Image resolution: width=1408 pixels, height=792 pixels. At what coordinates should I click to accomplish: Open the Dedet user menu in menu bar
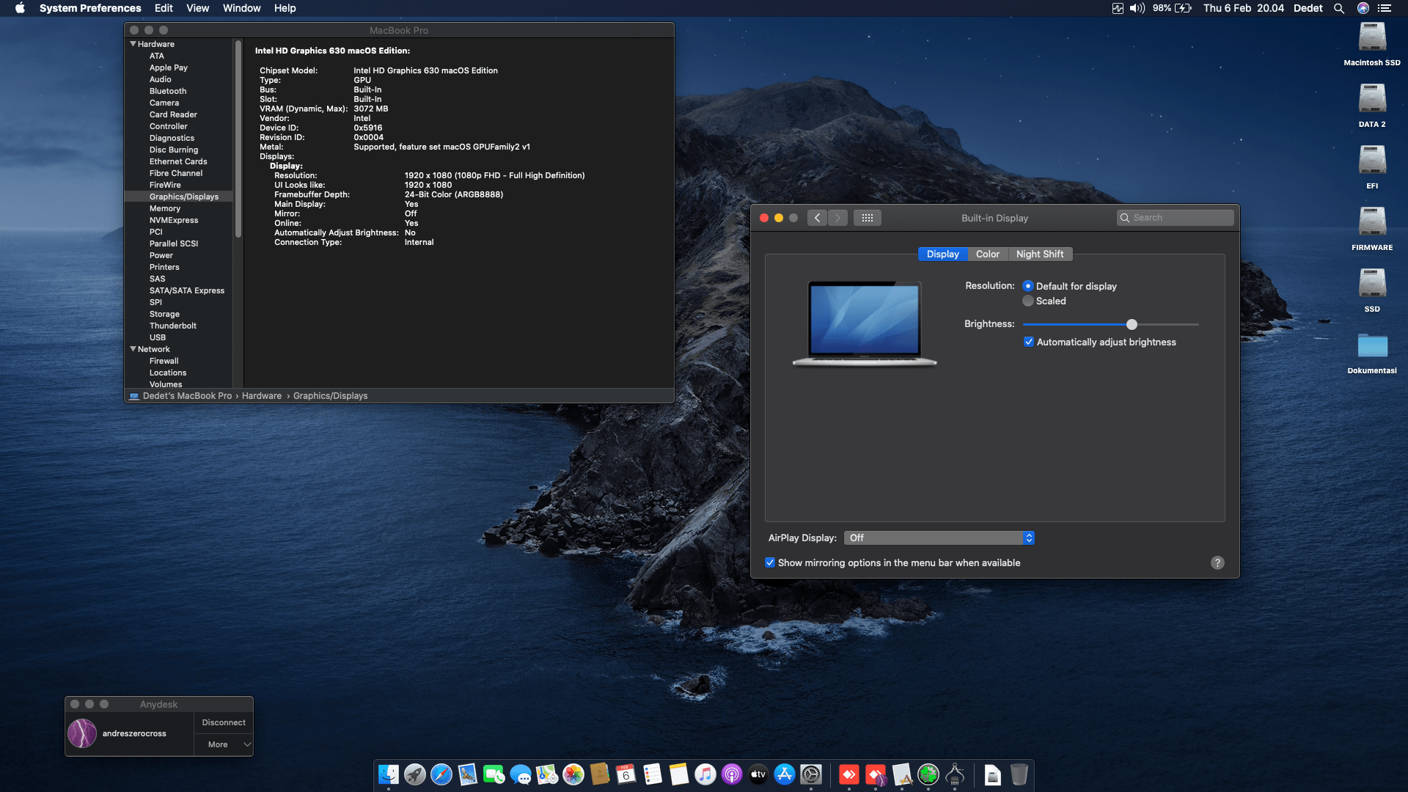point(1308,8)
